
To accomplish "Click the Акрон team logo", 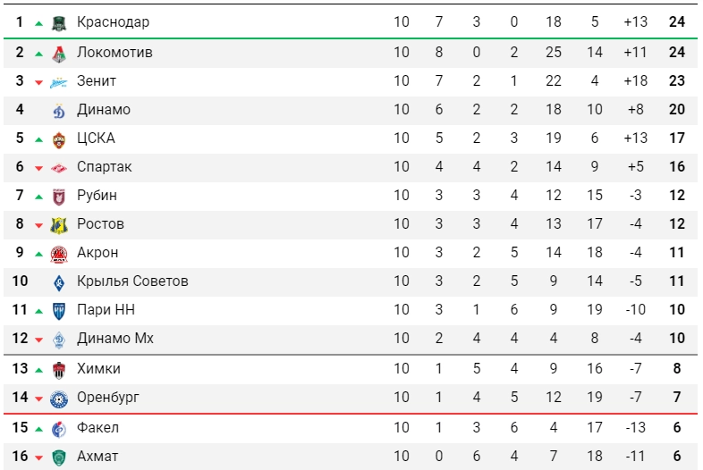I will [59, 253].
